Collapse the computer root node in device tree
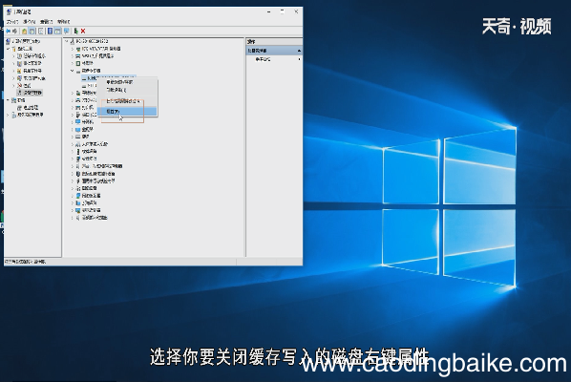 click(66, 41)
